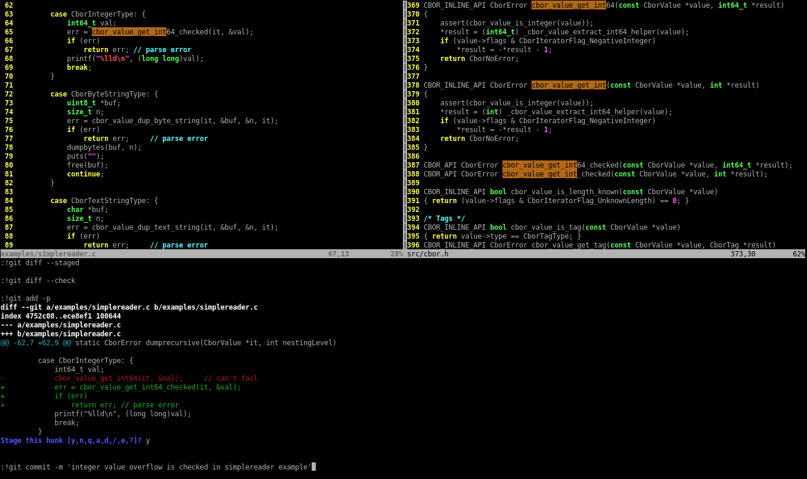Click highlighted cbor_value_get_int on line 378
Image resolution: width=807 pixels, height=479 pixels.
569,85
